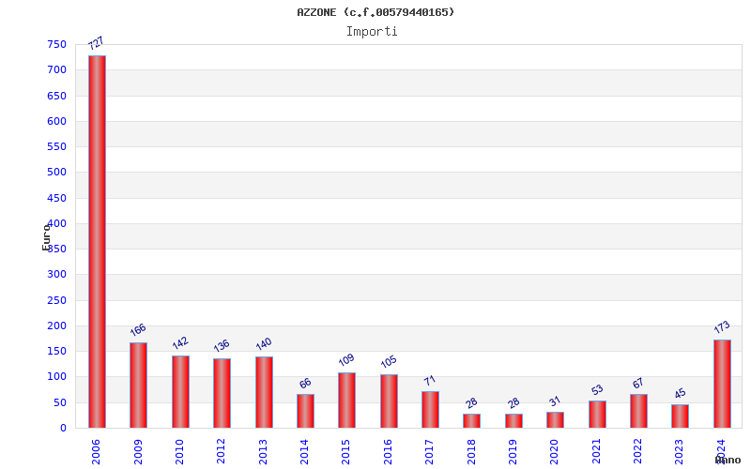Select the red bar for 2014

coord(306,411)
